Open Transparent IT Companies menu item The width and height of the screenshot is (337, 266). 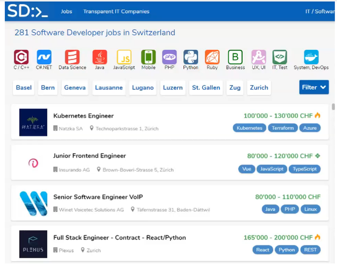[x=116, y=11]
